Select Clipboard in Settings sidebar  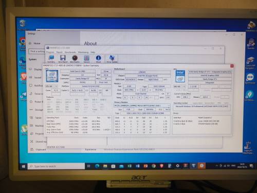coord(38,150)
